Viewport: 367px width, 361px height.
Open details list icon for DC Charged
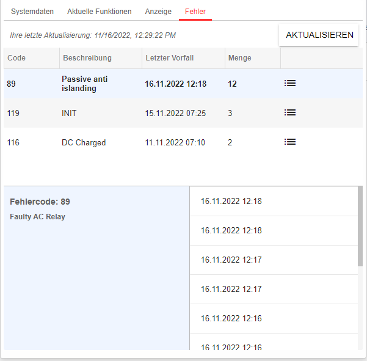[290, 142]
